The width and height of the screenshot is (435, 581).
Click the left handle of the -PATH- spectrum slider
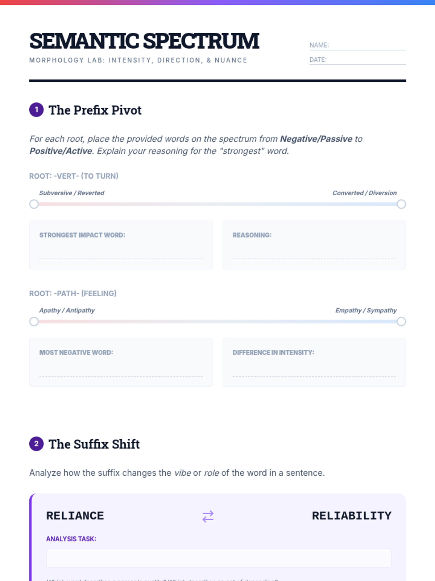pos(34,321)
